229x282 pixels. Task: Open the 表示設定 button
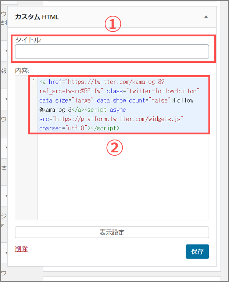pyautogui.click(x=112, y=232)
